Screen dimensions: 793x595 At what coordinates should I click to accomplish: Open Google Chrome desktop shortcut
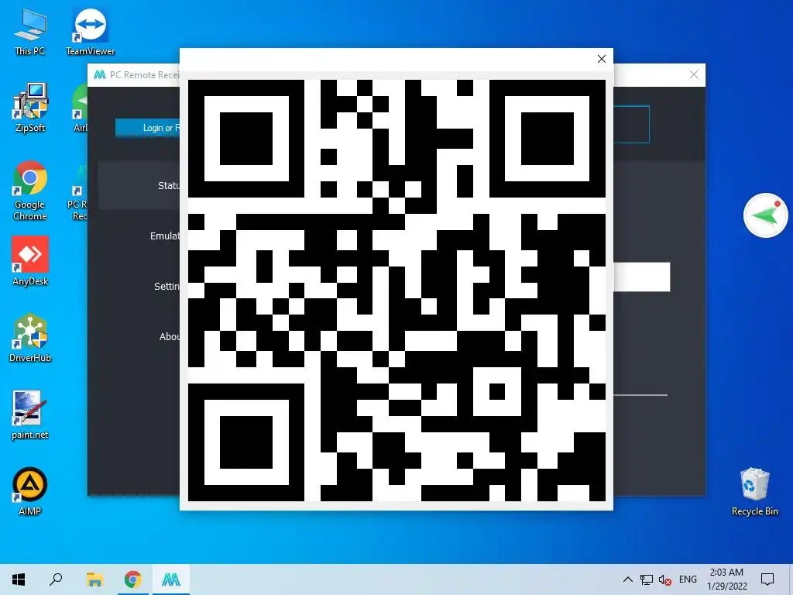[30, 191]
